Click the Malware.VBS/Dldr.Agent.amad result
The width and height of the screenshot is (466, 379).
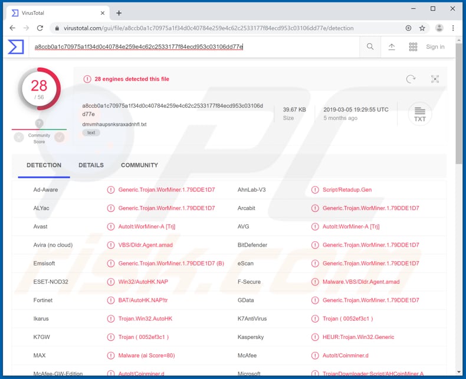(x=361, y=282)
